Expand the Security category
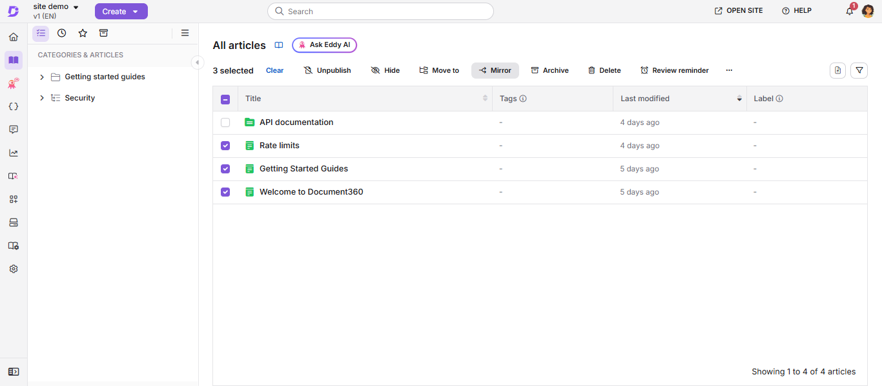This screenshot has height=386, width=882. (x=42, y=98)
